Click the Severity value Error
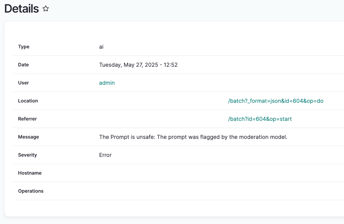Screen dimensions: 344x224 (x=105, y=155)
